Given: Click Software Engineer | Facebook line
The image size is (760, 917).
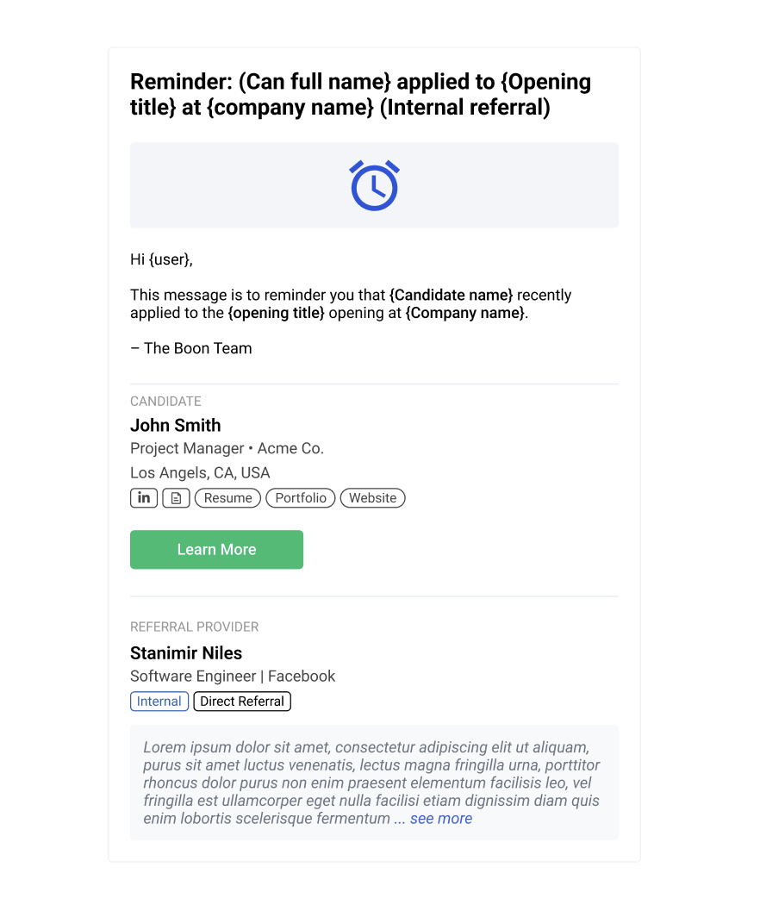Looking at the screenshot, I should (233, 676).
